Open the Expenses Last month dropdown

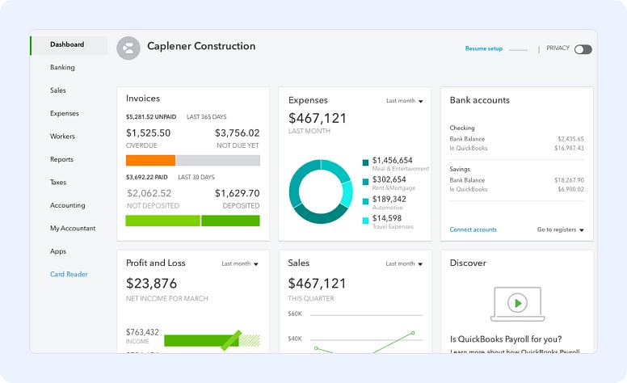[404, 101]
